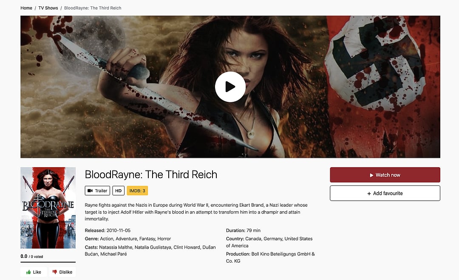Click the Canada country link

(253, 239)
